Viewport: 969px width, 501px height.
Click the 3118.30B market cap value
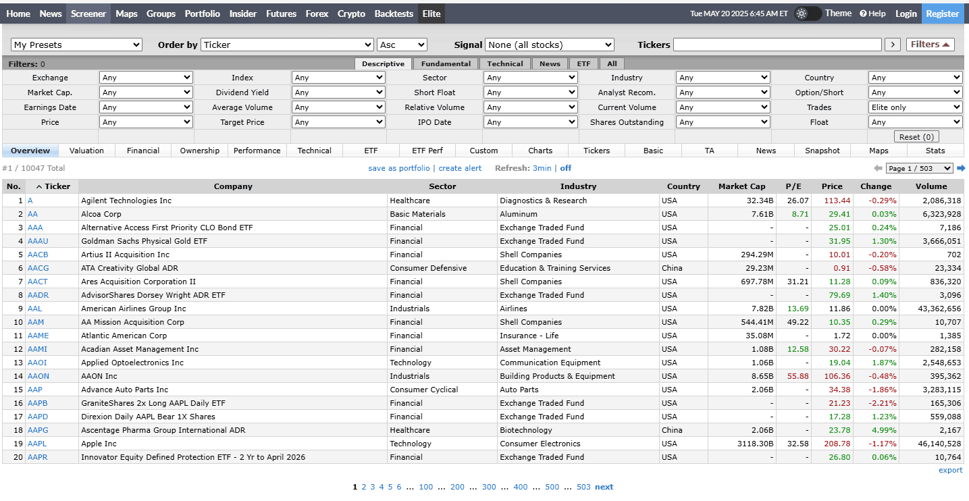(x=754, y=444)
